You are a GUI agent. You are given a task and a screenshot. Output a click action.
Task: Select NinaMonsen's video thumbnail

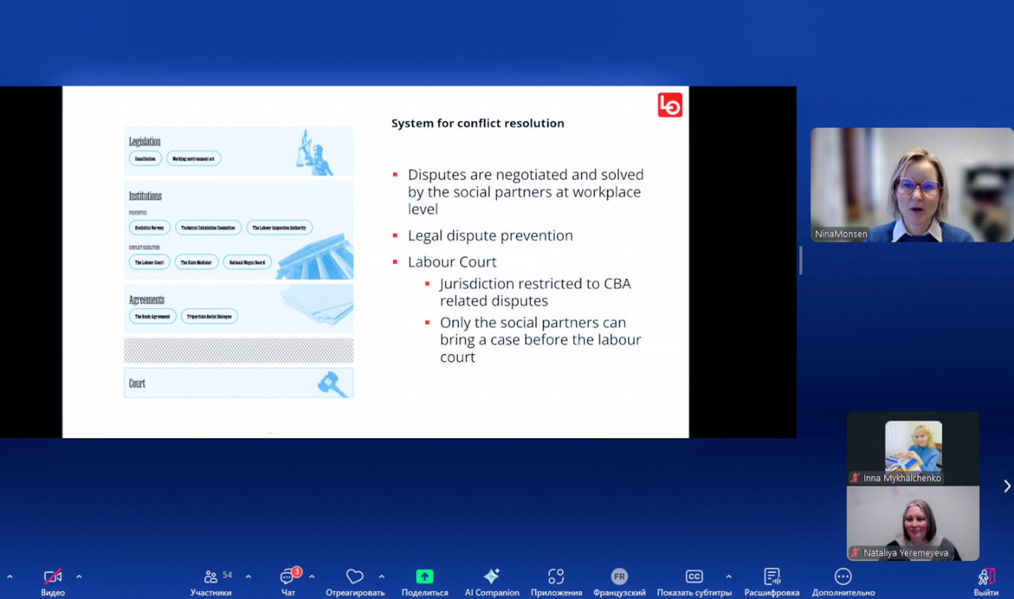911,184
